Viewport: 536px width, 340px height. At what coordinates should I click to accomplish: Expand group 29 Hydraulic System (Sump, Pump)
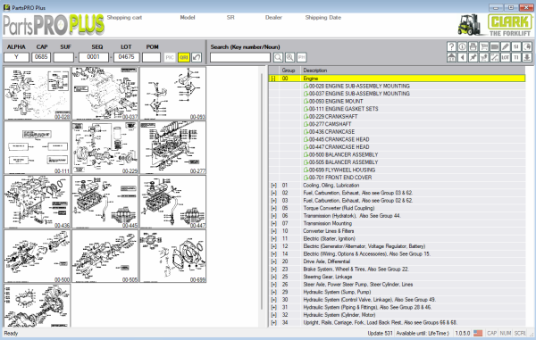click(x=273, y=292)
